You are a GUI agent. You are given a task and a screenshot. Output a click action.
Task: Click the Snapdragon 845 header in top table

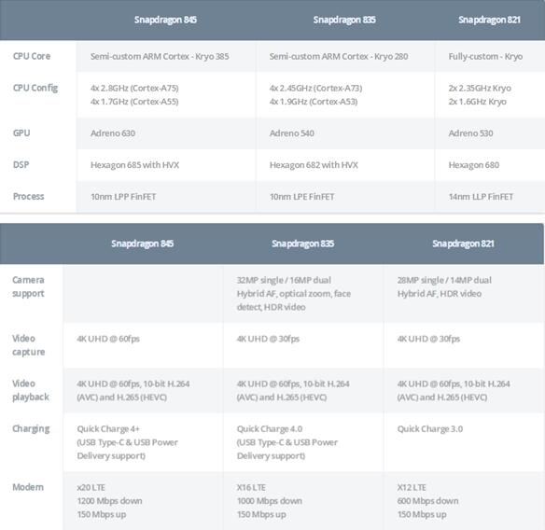(x=165, y=20)
